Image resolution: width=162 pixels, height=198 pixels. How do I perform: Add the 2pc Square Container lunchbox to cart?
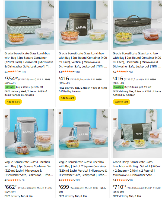pos(13,102)
